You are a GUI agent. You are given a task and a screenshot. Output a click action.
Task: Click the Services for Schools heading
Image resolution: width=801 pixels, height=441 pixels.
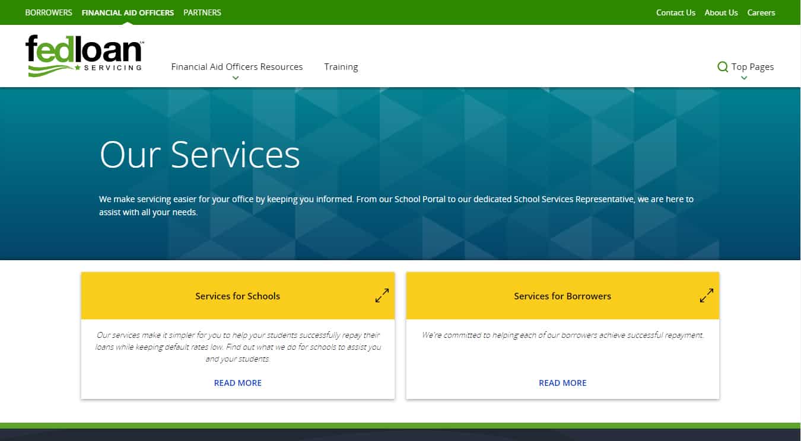(238, 296)
